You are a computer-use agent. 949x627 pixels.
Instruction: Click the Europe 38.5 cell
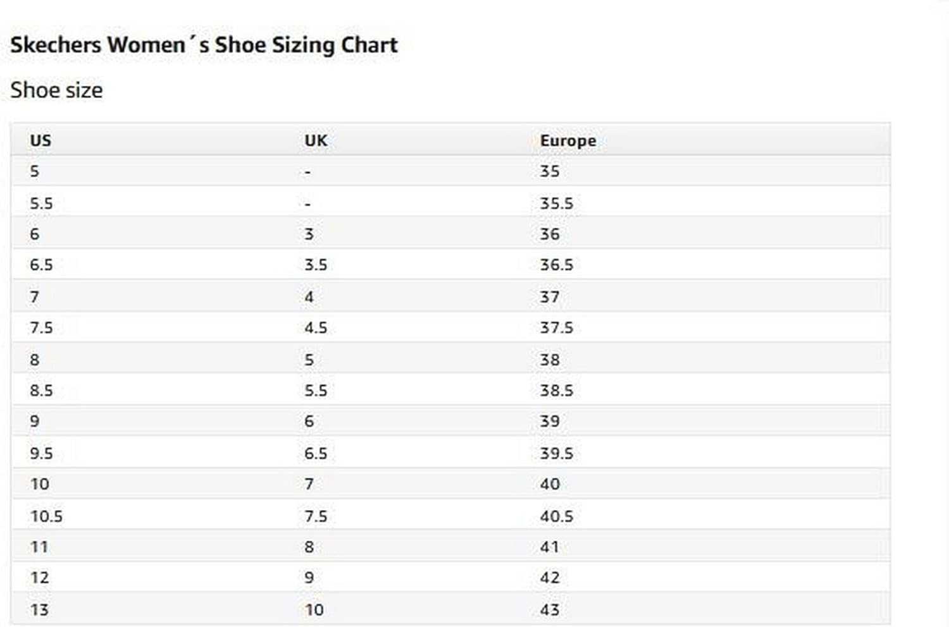(556, 390)
